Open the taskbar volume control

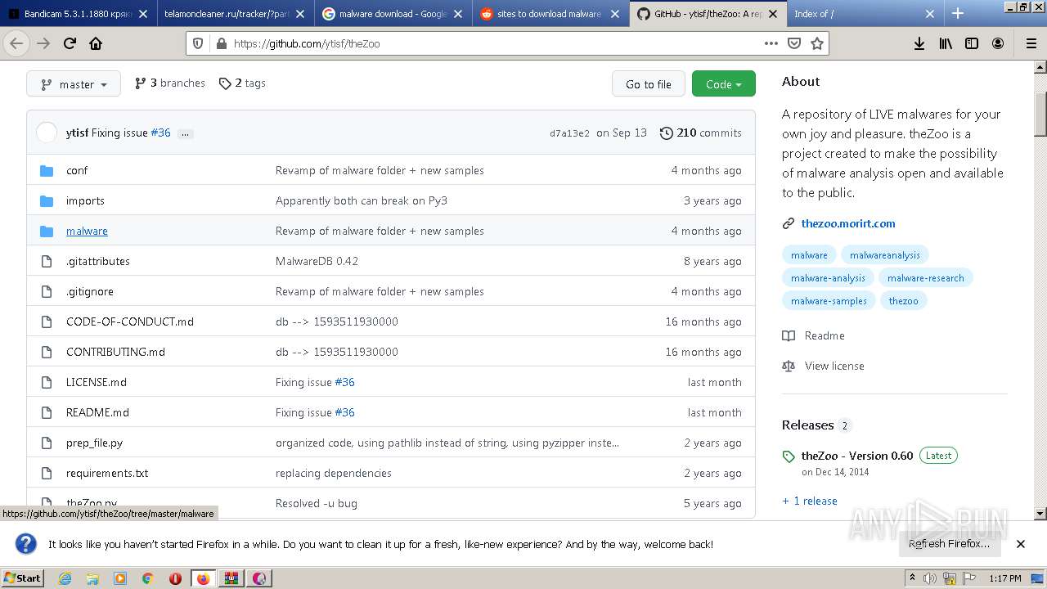pos(930,578)
